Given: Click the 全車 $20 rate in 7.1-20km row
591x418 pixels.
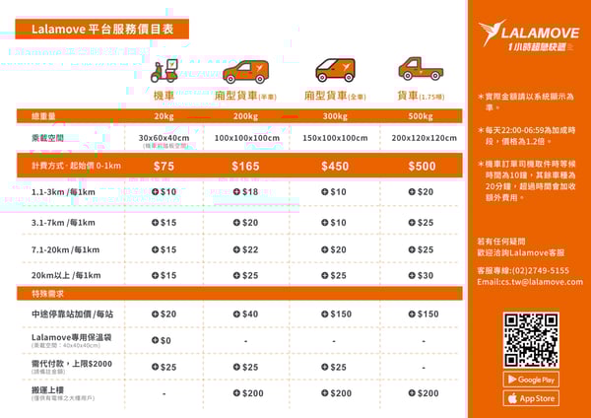Looking at the screenshot, I should (334, 249).
